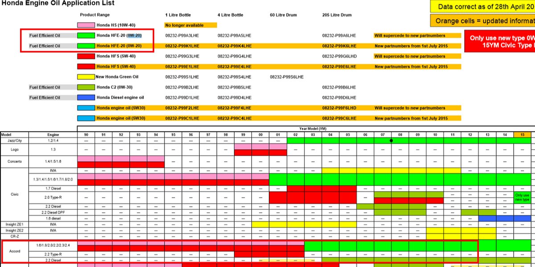
Task: Click the '99' year column header
Action: coord(243,134)
